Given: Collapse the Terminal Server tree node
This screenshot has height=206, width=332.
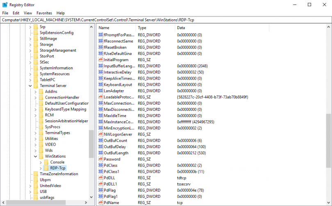Looking at the screenshot, I should [x=30, y=86].
